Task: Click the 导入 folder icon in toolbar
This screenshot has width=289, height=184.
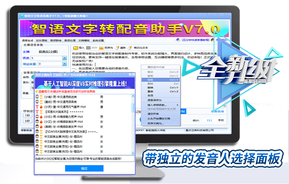Action: point(76,48)
